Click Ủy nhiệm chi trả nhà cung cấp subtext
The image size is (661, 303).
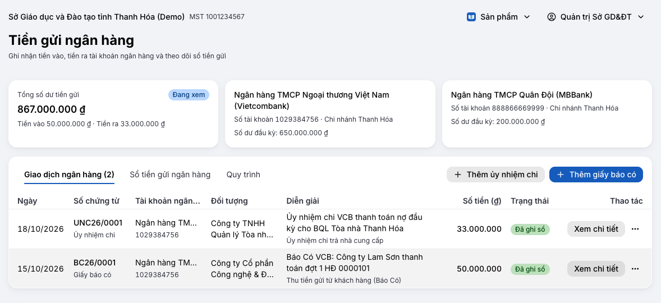coord(335,241)
